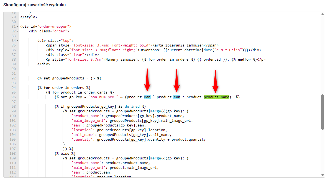The height and width of the screenshot is (181, 328).
Task: Click the vertical scrollbar thumb
Action: point(322,112)
